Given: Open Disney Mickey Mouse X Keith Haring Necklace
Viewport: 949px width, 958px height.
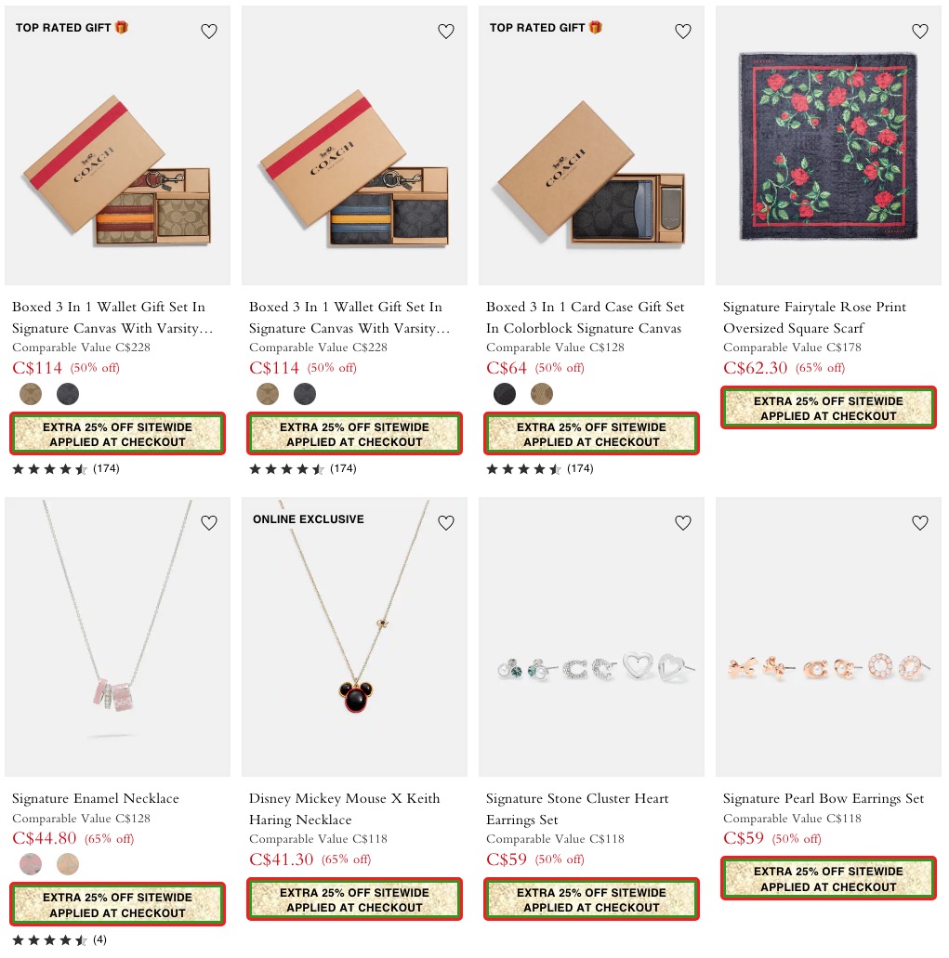Looking at the screenshot, I should point(344,808).
